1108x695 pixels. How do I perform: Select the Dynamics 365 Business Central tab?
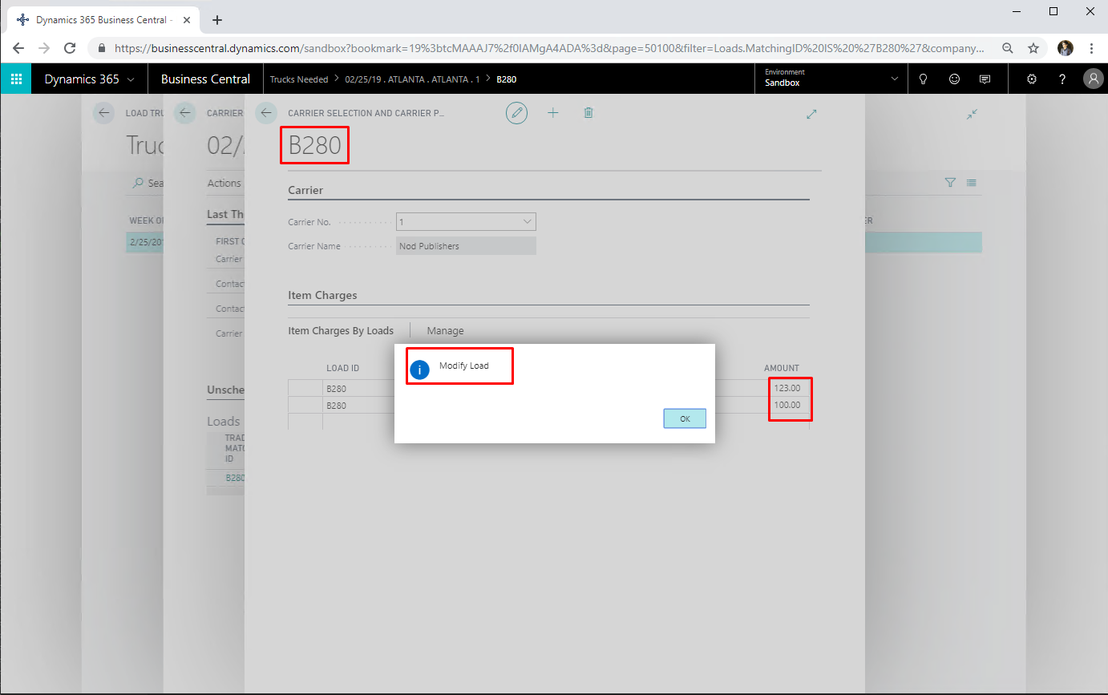coord(102,20)
